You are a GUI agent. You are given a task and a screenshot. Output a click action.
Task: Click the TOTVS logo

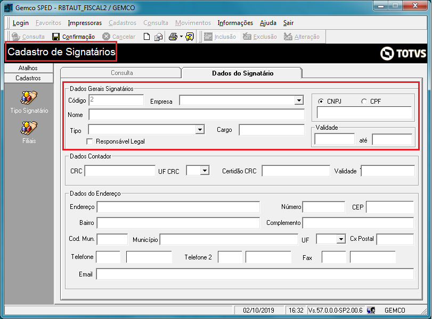tap(403, 53)
